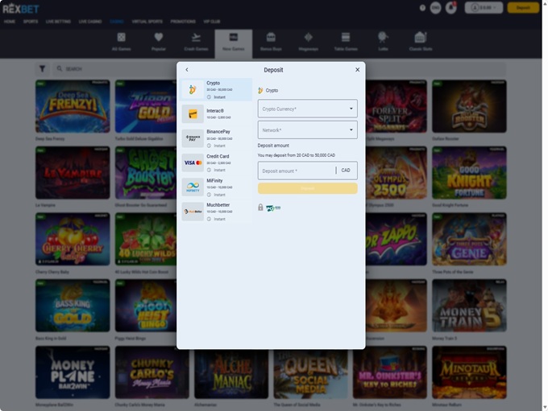Select the Table Games category
The image size is (548, 411).
(346, 42)
